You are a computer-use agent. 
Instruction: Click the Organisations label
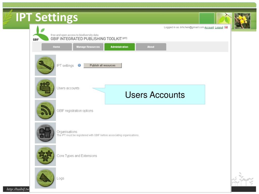[x=67, y=132]
